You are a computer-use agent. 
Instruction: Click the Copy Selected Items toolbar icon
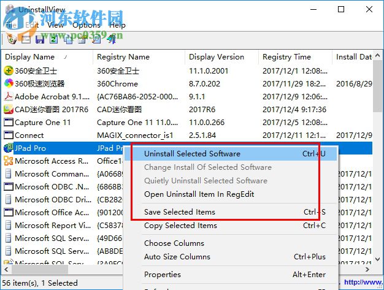coord(68,39)
